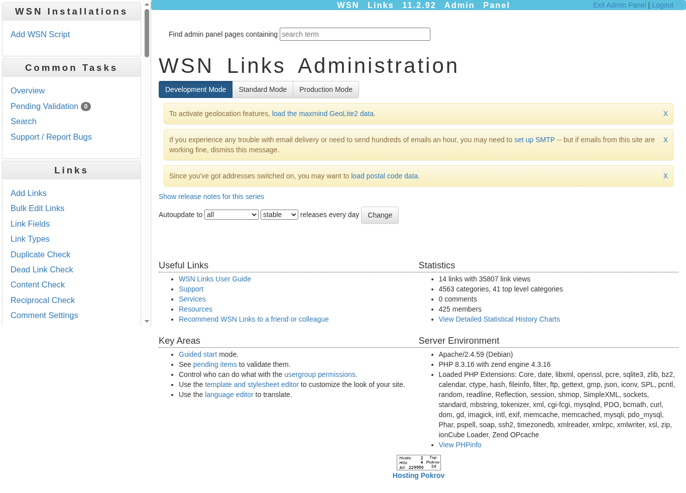Open the pending items link

[215, 364]
